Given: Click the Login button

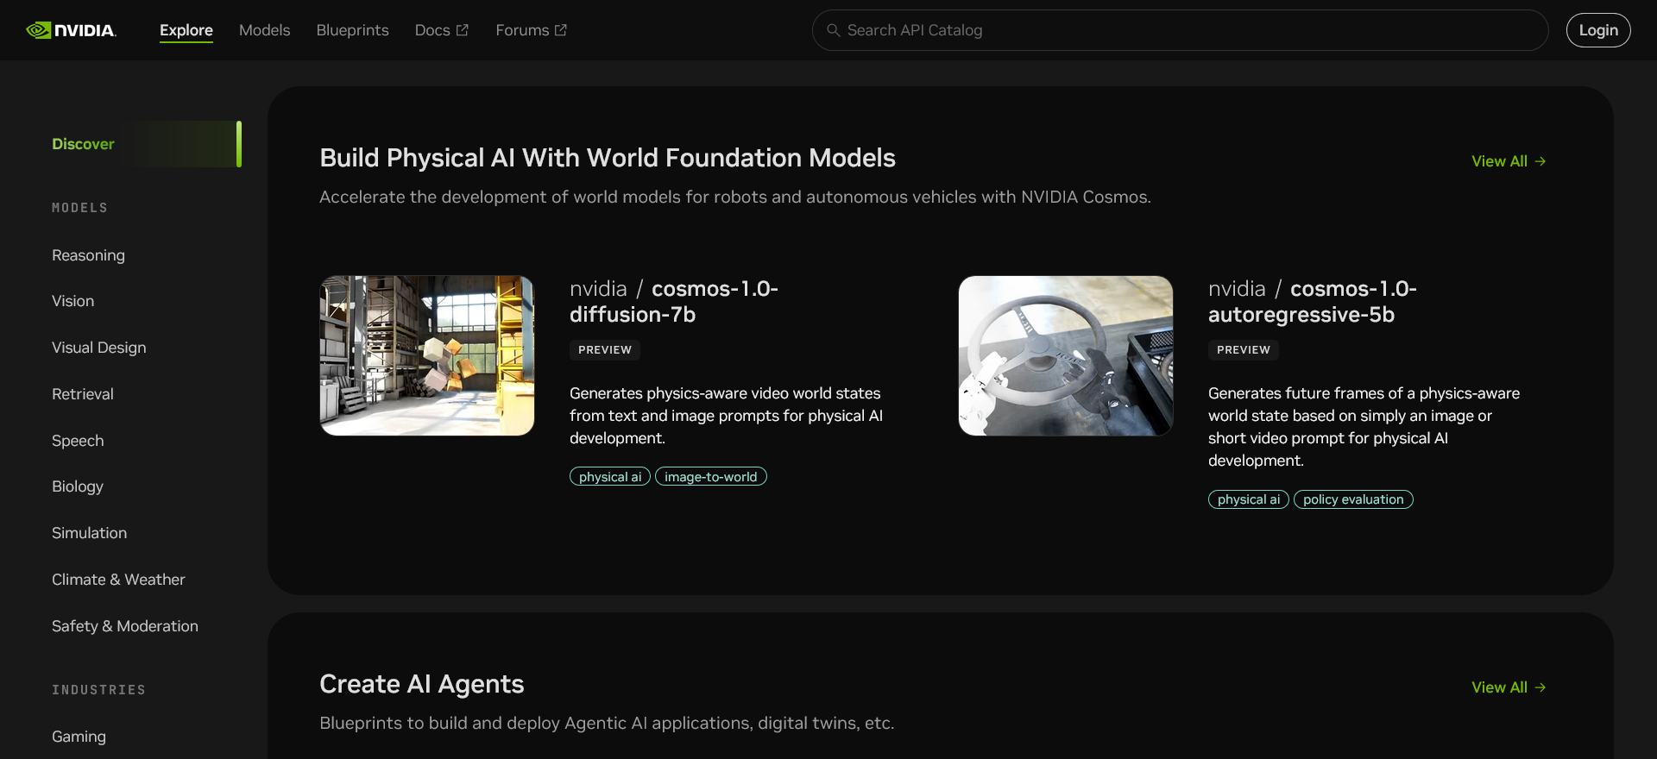Looking at the screenshot, I should 1598,30.
